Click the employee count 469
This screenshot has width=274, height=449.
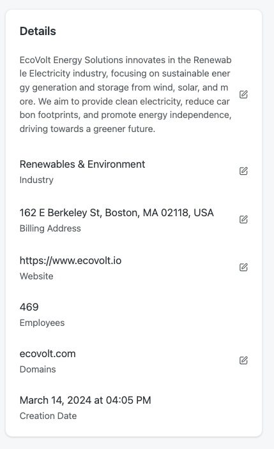tap(29, 307)
